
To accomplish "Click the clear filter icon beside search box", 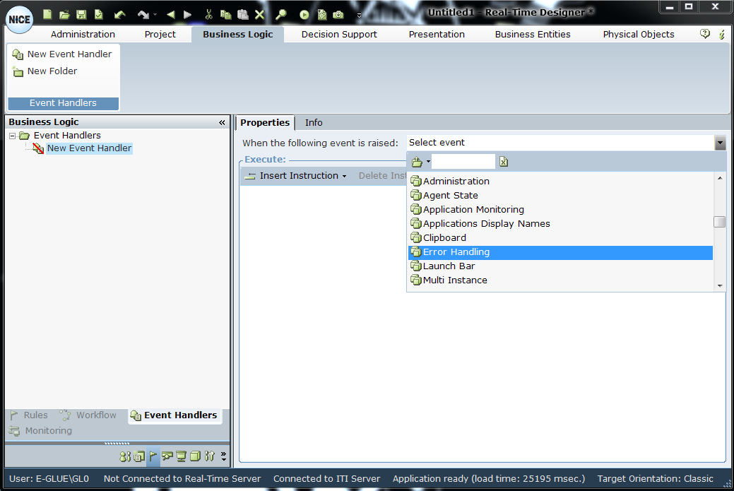I will point(504,162).
